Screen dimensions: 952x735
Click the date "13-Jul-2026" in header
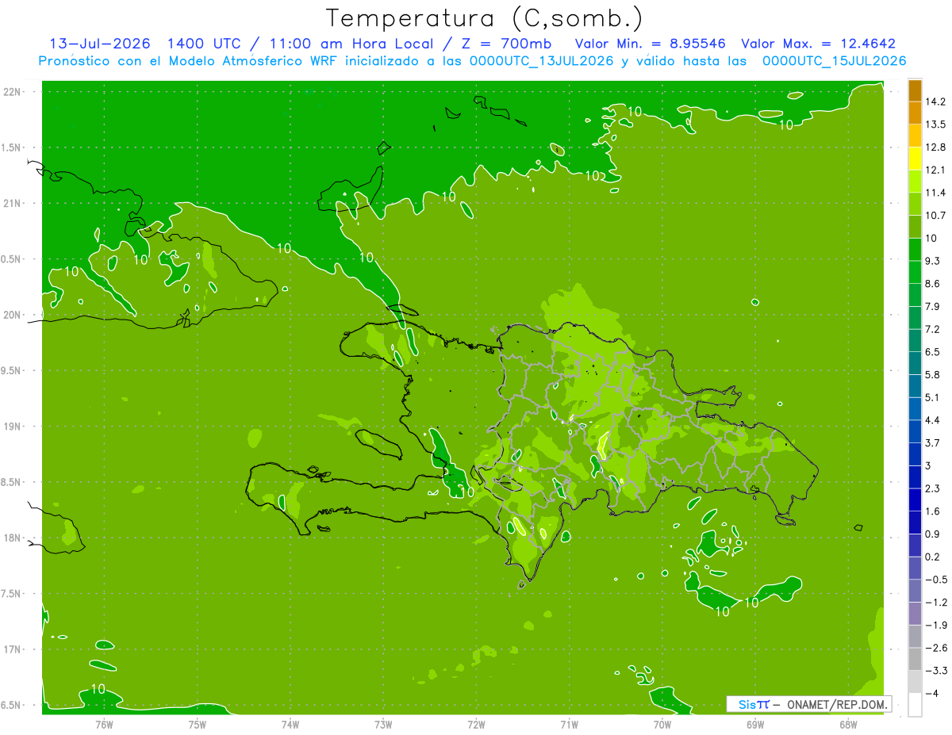pyautogui.click(x=100, y=44)
